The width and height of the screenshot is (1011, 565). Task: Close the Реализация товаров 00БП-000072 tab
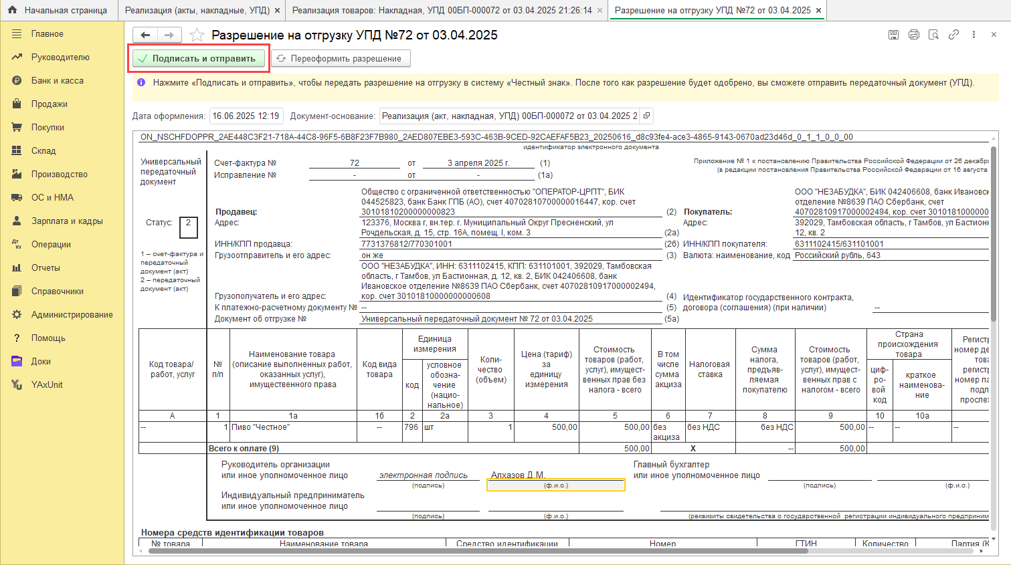click(600, 11)
